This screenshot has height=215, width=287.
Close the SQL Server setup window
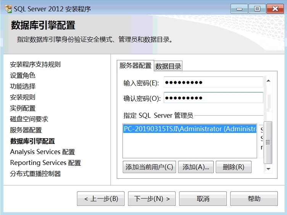click(275, 9)
